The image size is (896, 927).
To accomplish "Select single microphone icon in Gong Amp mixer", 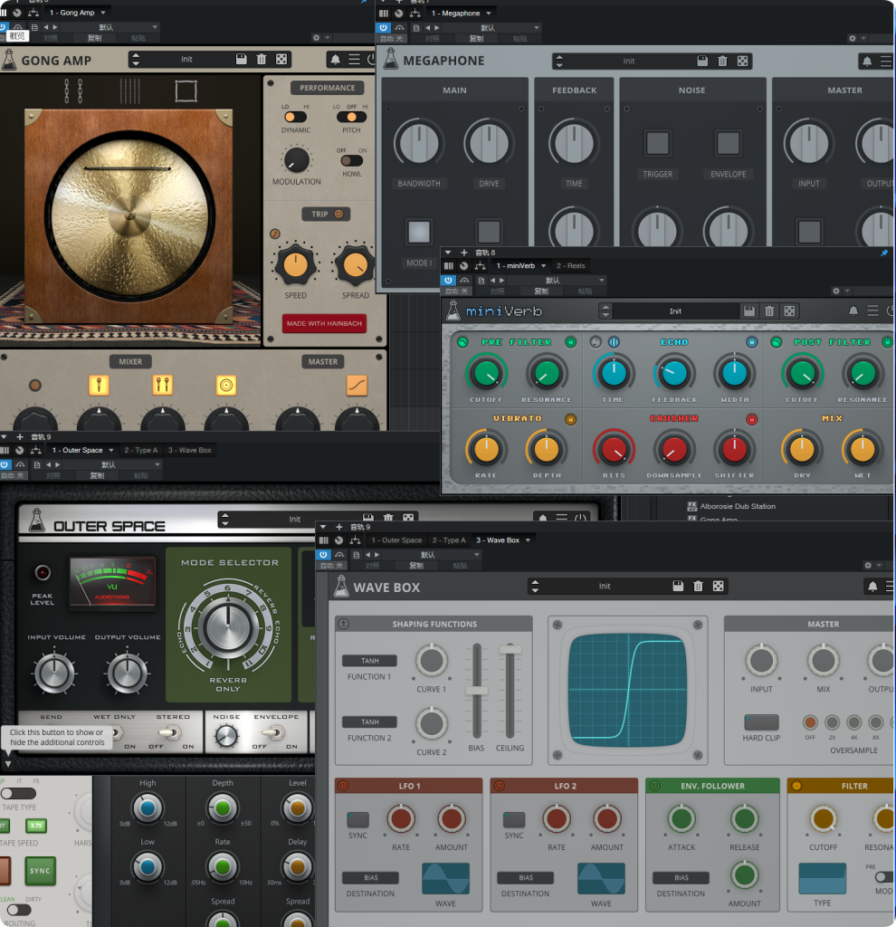I will (x=99, y=385).
